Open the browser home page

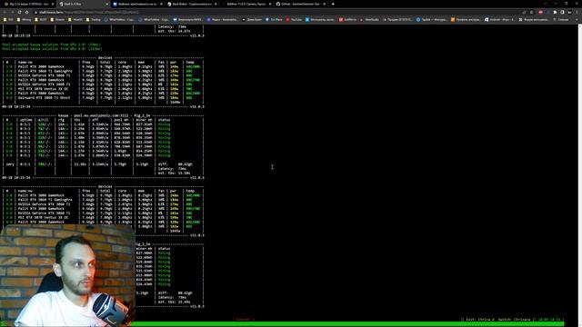coord(26,12)
